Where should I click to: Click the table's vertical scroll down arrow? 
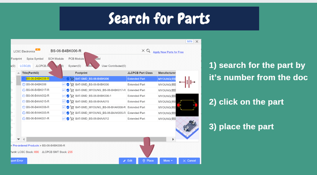18,139
